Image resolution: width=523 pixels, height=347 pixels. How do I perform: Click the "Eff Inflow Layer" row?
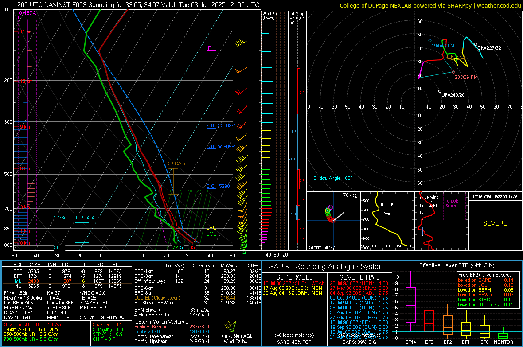pos(198,281)
